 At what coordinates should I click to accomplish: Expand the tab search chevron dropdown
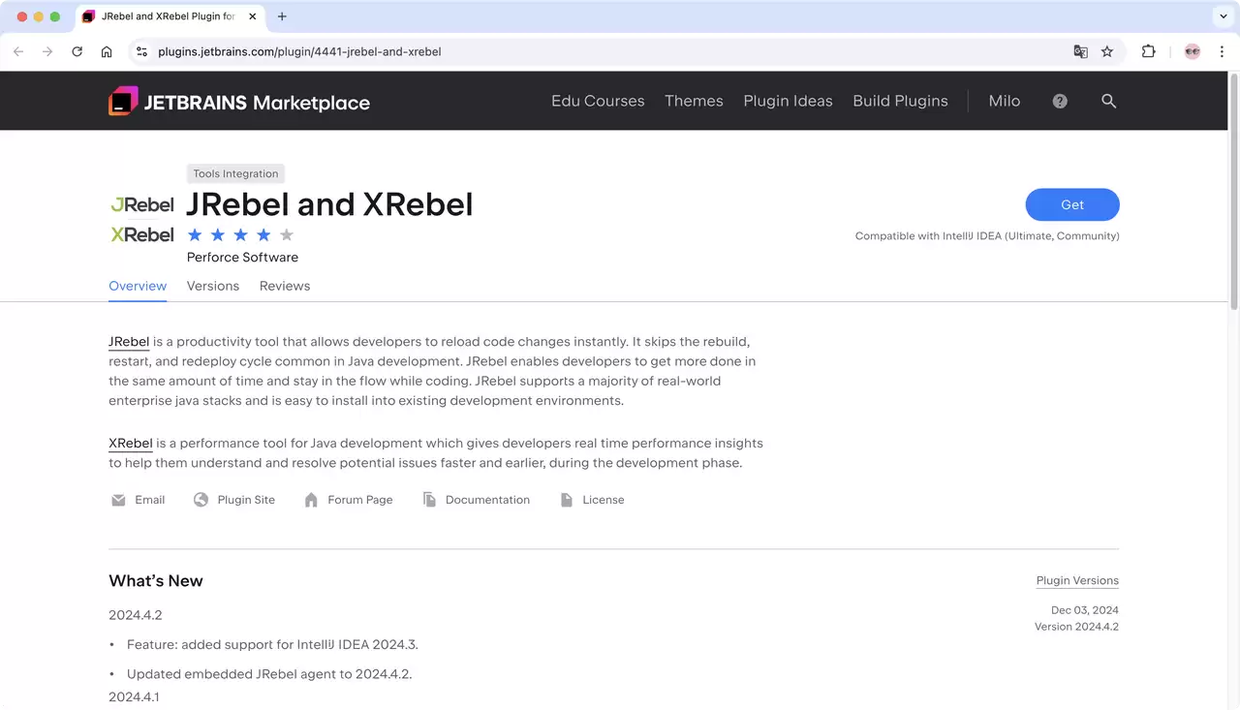pos(1223,16)
